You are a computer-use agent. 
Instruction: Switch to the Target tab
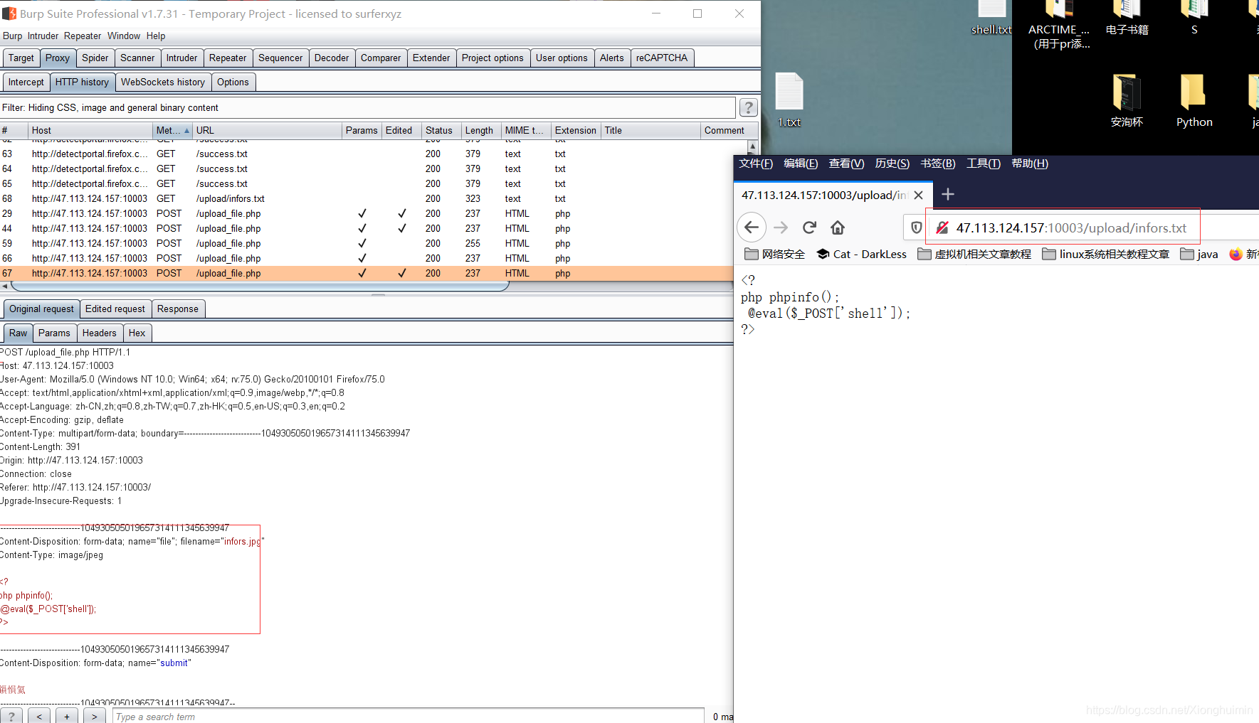point(21,58)
